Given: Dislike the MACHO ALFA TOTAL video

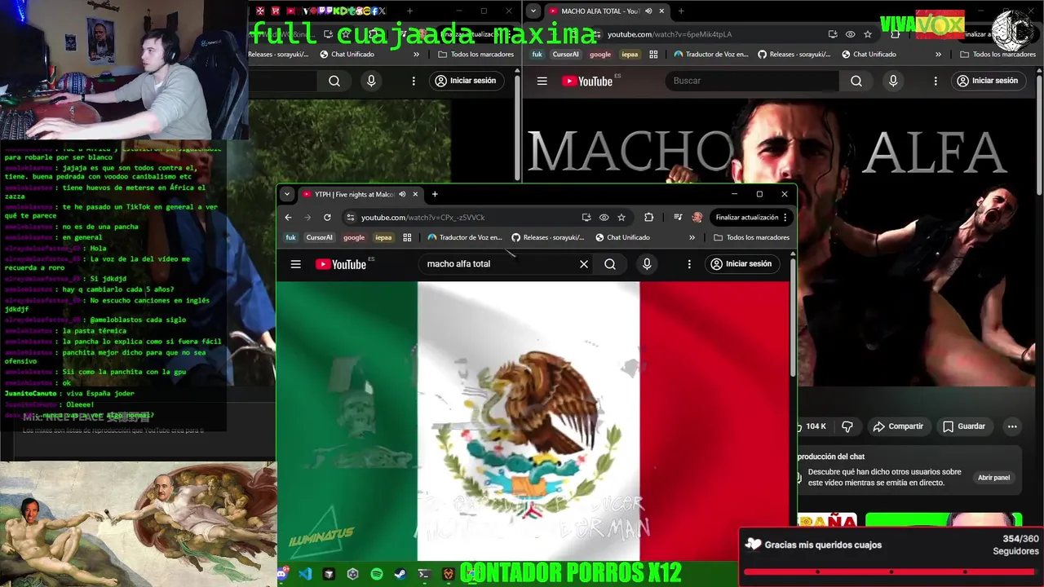Looking at the screenshot, I should click(847, 426).
